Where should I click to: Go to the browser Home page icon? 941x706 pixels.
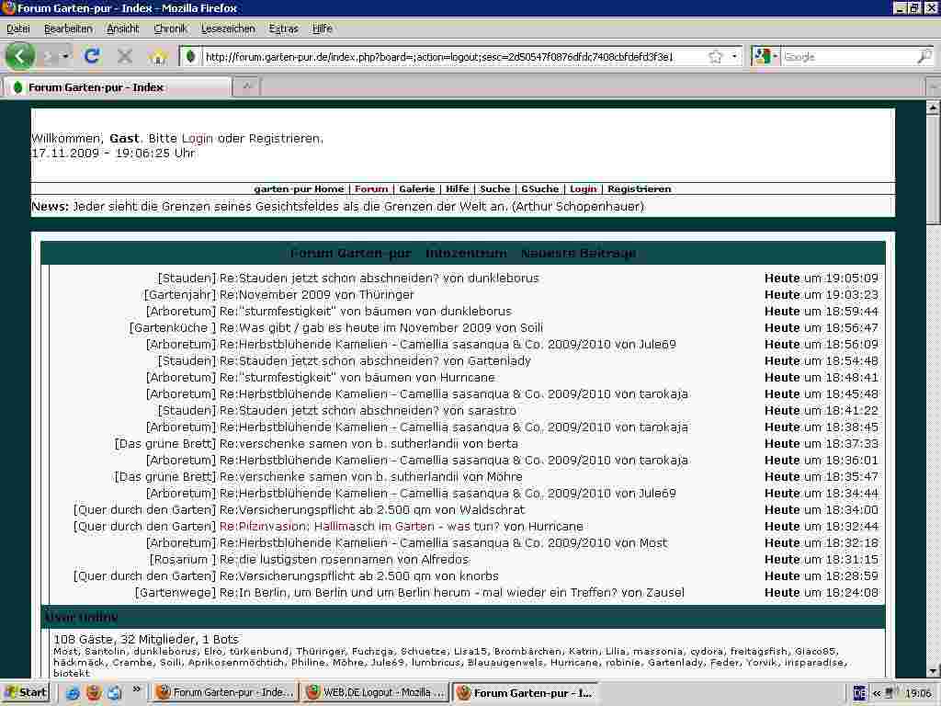coord(157,56)
